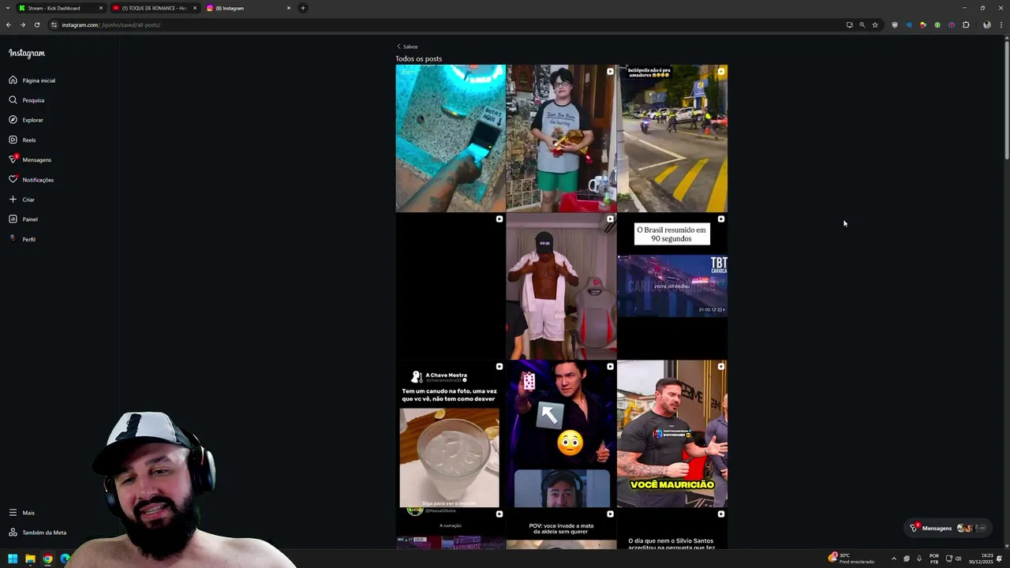Open the tab search dropdown arrow

(7, 8)
